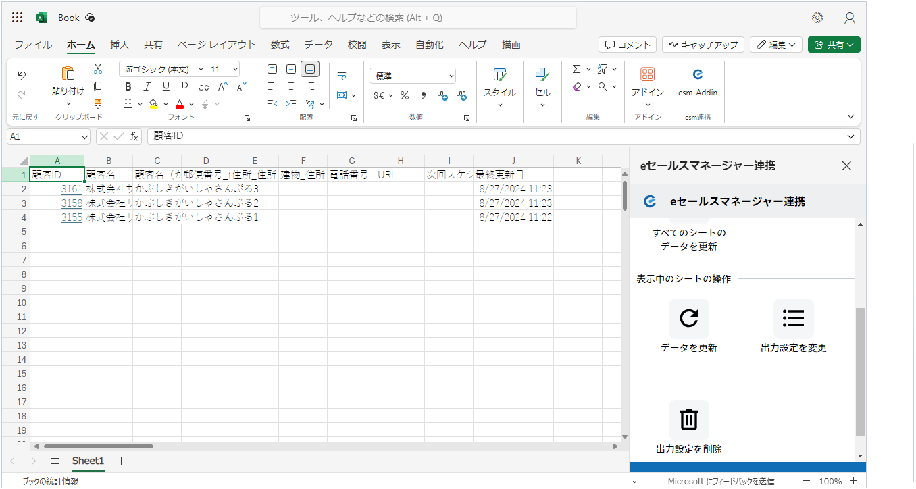Image resolution: width=916 pixels, height=489 pixels.
Task: Click the zoom in plus
Action: (x=854, y=481)
